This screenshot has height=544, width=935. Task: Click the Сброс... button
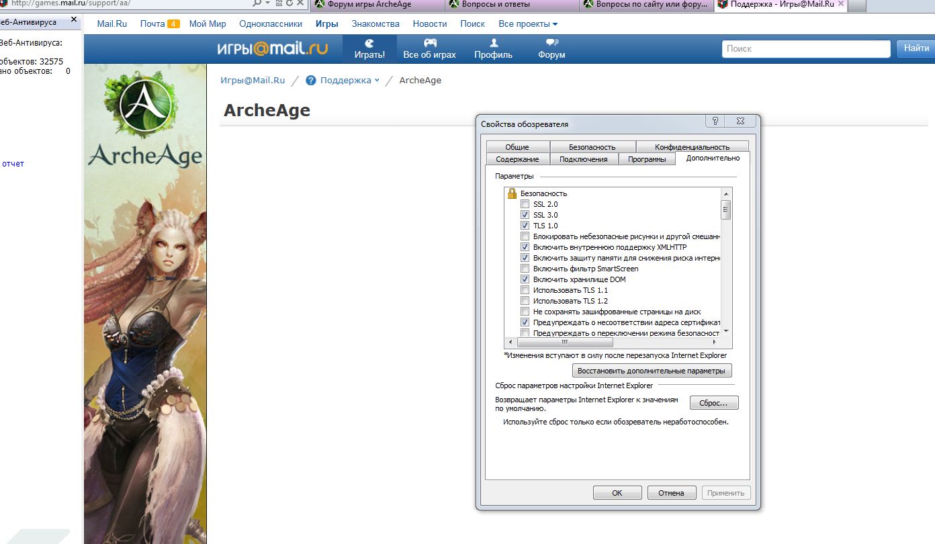[714, 403]
